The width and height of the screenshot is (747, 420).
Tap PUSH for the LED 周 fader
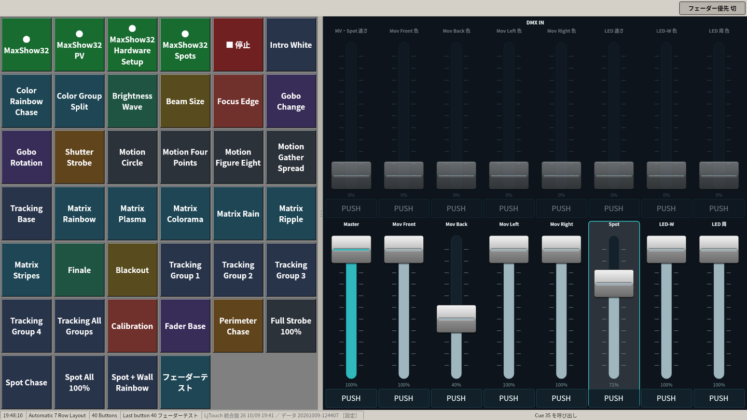coord(718,398)
